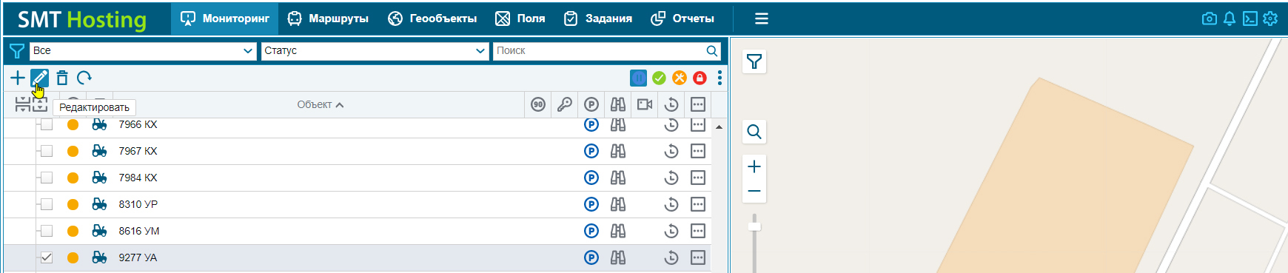The height and width of the screenshot is (273, 1288).
Task: Check the box for 8616 УМ
Action: [47, 231]
